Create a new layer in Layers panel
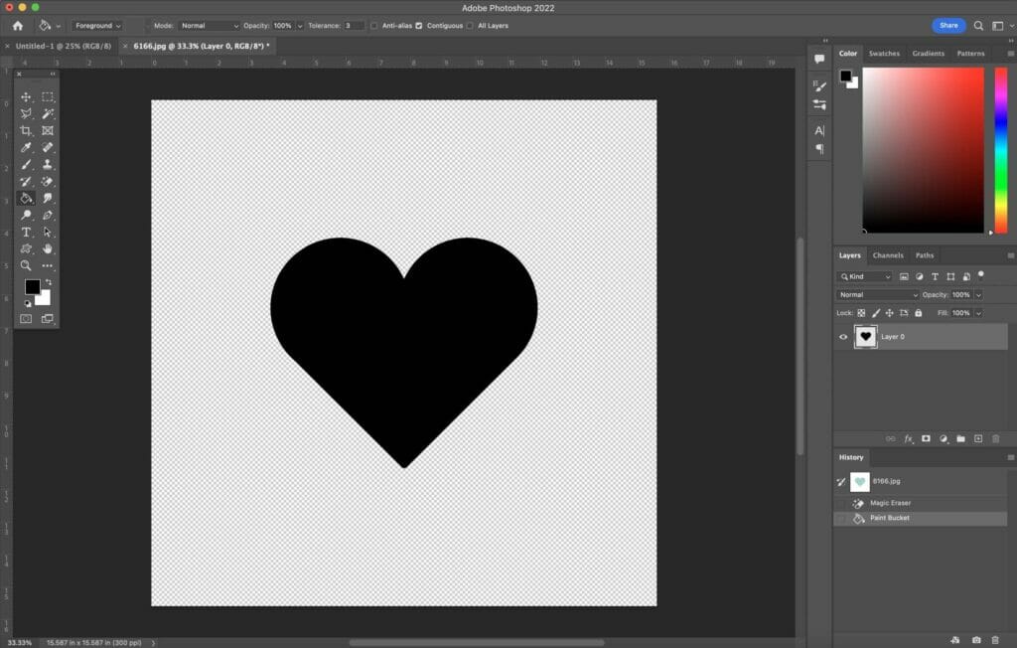The image size is (1017, 648). coord(978,438)
